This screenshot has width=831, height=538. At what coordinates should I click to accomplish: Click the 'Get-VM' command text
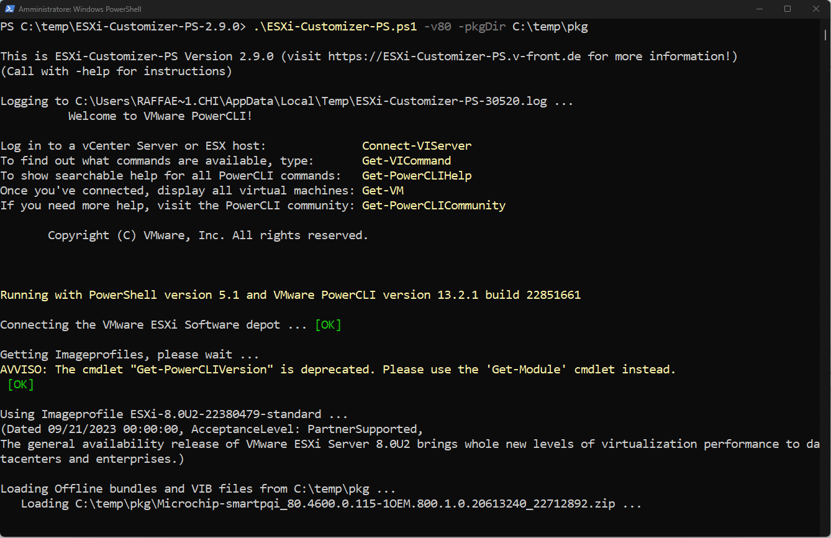(x=383, y=191)
